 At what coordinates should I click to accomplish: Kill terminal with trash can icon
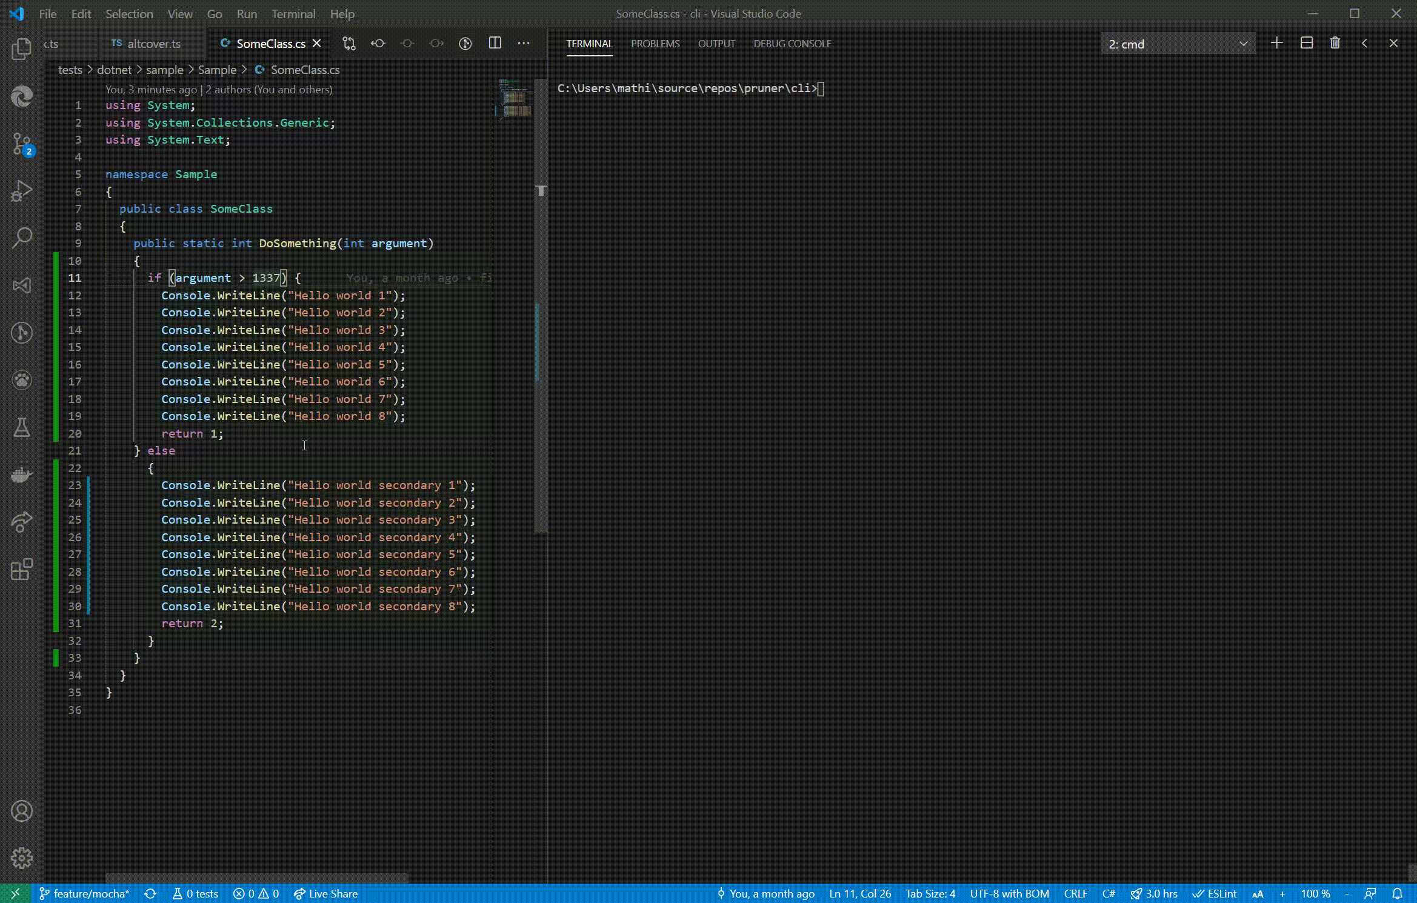click(1335, 43)
